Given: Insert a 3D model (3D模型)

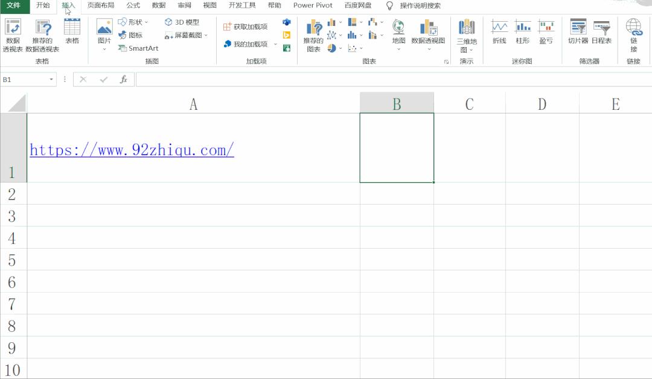Looking at the screenshot, I should pos(182,21).
